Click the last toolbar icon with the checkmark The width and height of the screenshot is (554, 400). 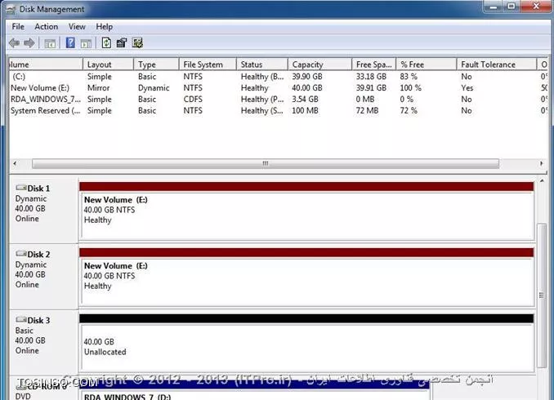137,43
